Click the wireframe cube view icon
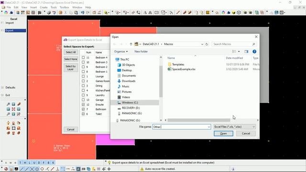 pos(239,12)
